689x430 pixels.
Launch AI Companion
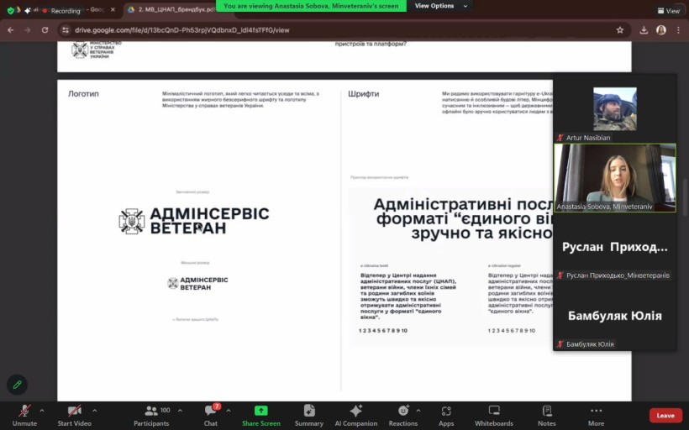pyautogui.click(x=356, y=416)
